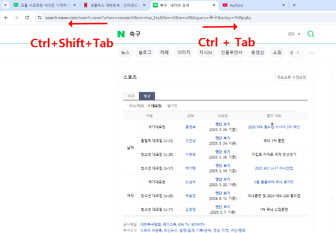Switch to the Netflix browser tab
336x233 pixels.
[x=111, y=5]
